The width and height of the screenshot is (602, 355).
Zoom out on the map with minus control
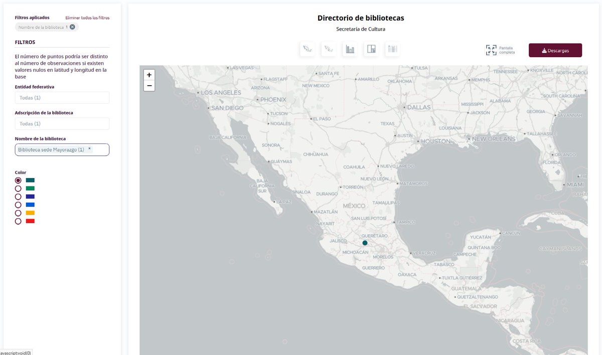click(149, 85)
